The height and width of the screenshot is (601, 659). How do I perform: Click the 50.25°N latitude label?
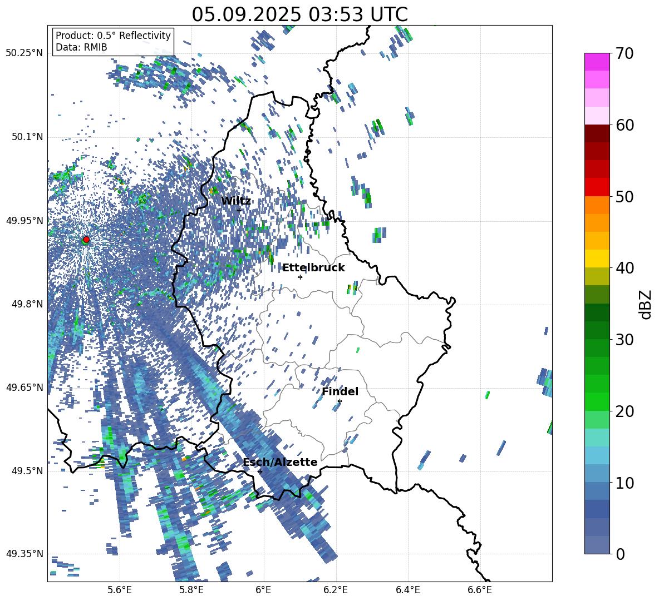[x=24, y=53]
